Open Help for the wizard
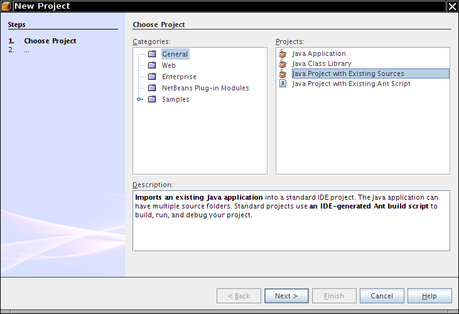This screenshot has height=314, width=459. tap(429, 296)
